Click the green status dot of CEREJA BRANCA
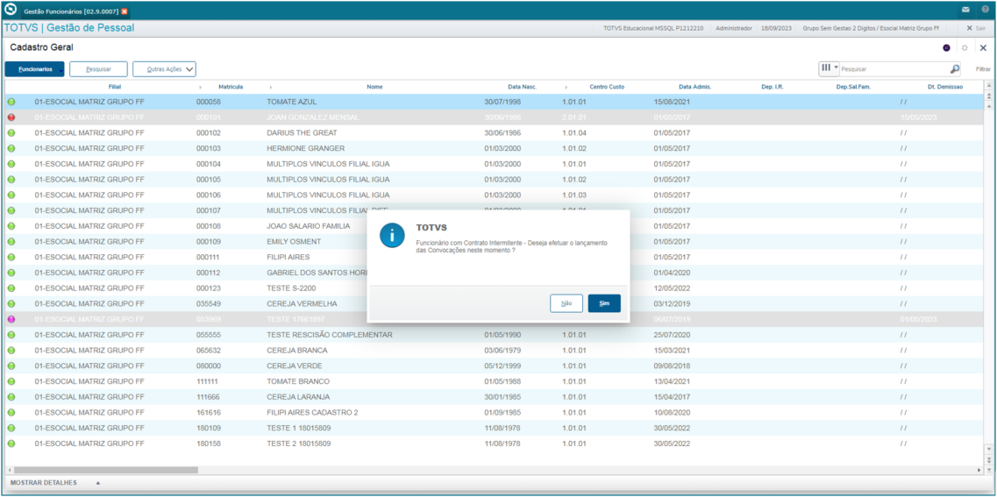 pos(11,351)
